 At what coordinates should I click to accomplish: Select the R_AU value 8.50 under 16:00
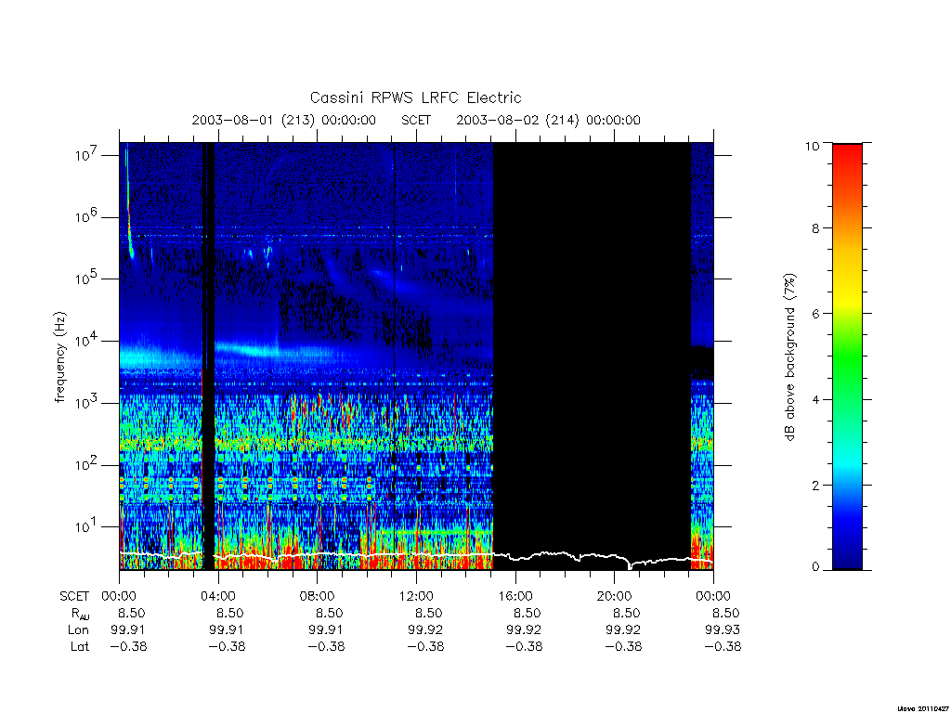pos(528,613)
